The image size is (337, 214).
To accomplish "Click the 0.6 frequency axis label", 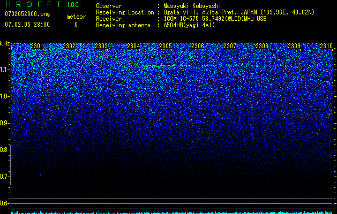I will (4, 203).
